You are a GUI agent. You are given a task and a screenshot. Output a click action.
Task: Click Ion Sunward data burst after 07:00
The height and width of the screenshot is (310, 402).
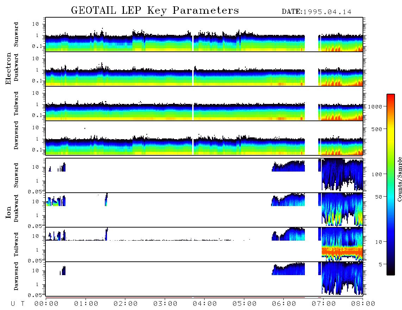tap(342, 174)
